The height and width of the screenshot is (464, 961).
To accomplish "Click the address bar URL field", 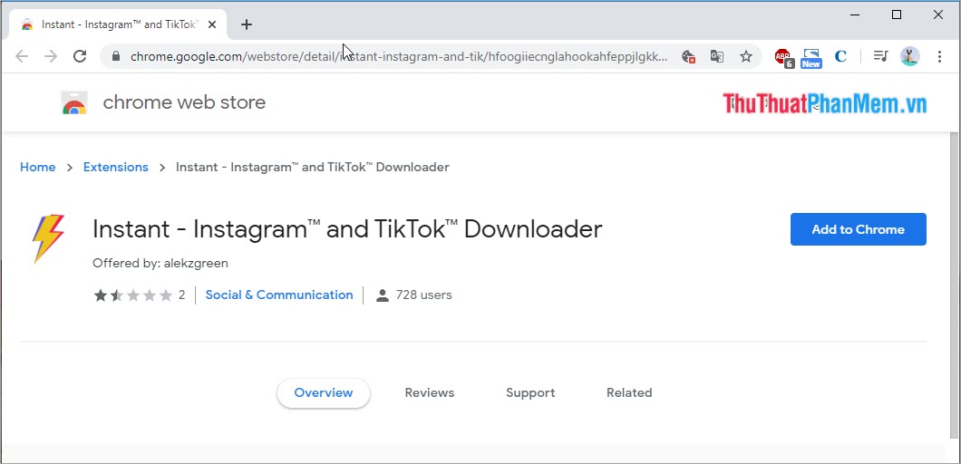I will coord(398,56).
